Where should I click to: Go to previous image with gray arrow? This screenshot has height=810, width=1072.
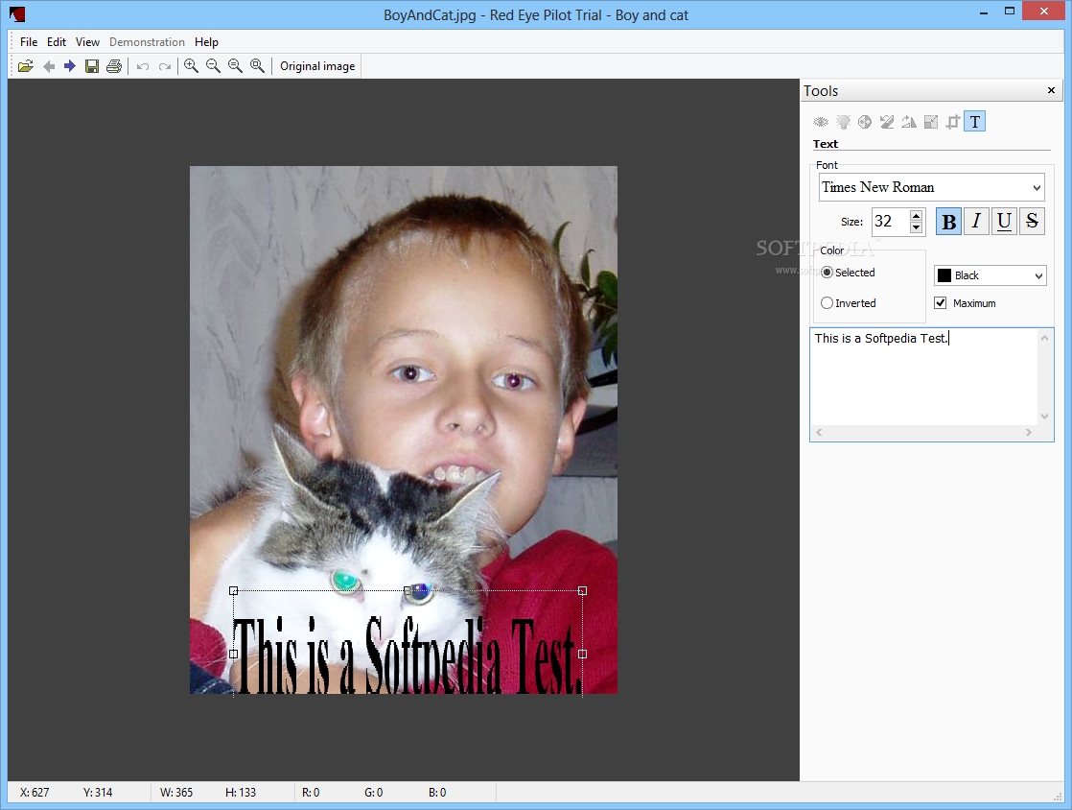pyautogui.click(x=49, y=66)
